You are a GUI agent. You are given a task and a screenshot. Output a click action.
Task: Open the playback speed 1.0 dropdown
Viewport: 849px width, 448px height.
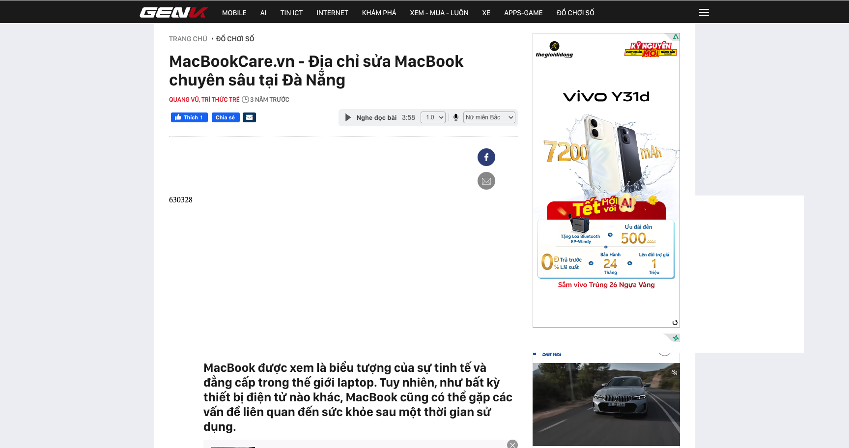[433, 117]
